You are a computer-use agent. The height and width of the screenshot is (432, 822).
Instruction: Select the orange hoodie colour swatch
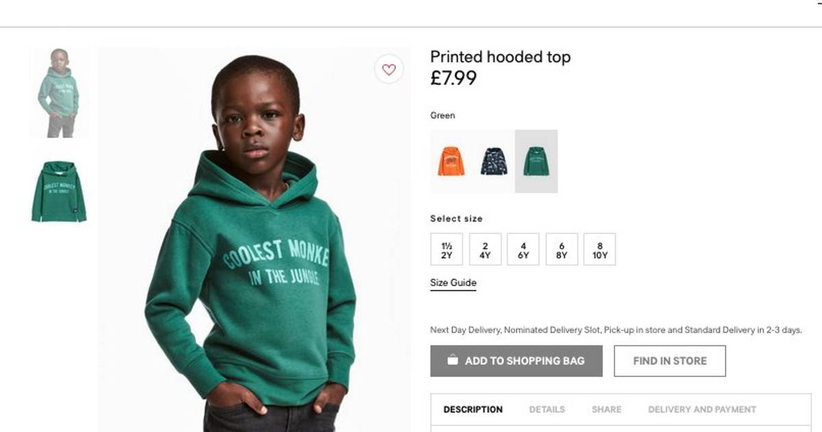pyautogui.click(x=451, y=162)
